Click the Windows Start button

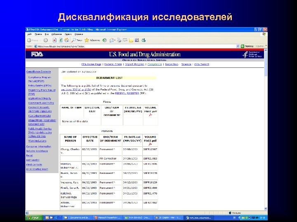tap(35, 217)
